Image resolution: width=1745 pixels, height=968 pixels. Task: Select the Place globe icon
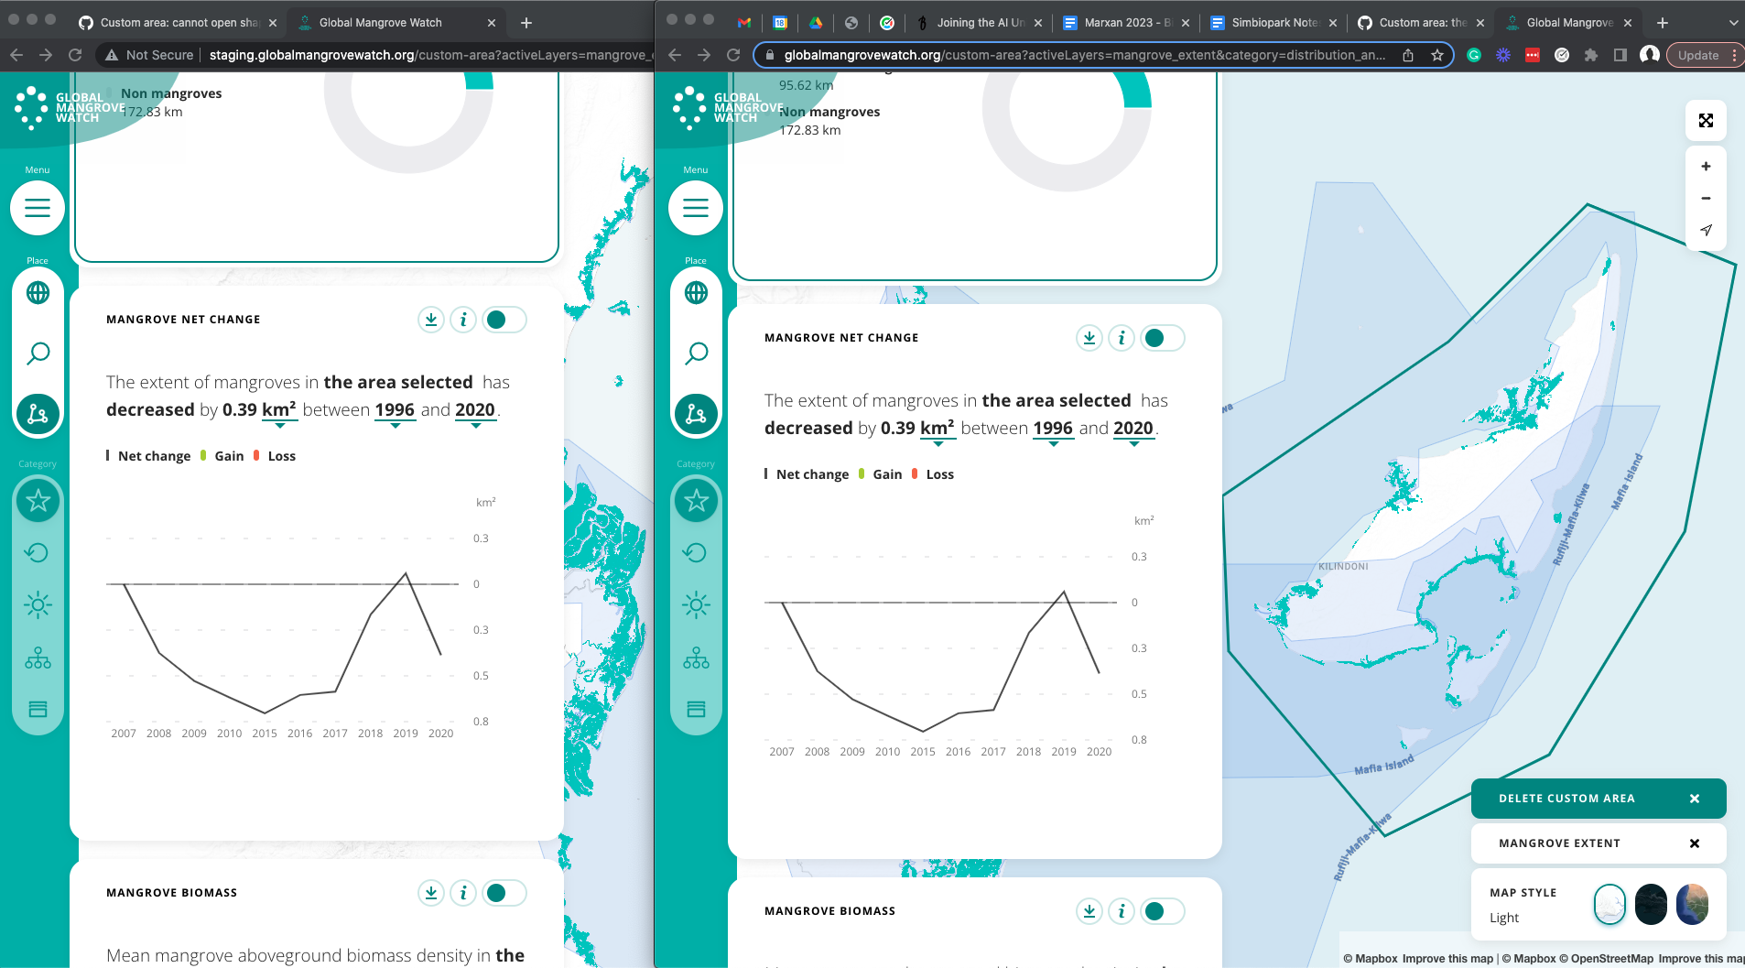(x=696, y=292)
